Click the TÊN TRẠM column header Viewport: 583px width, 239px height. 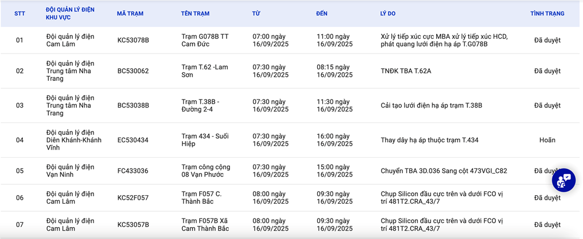tap(195, 14)
